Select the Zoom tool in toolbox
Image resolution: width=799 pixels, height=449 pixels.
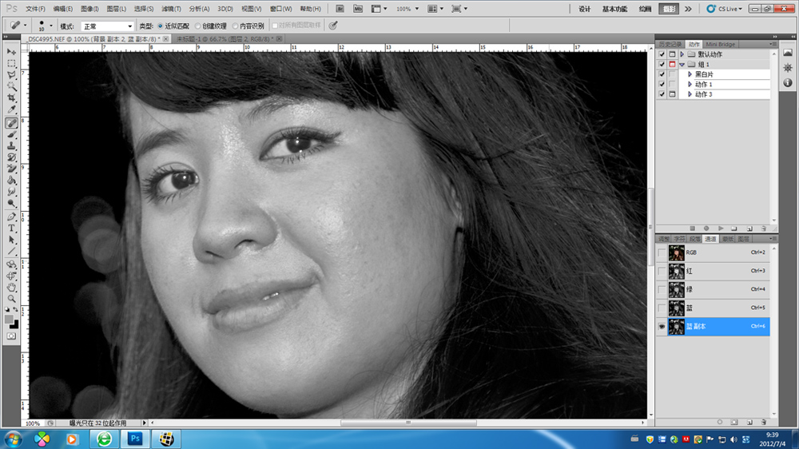coord(12,298)
